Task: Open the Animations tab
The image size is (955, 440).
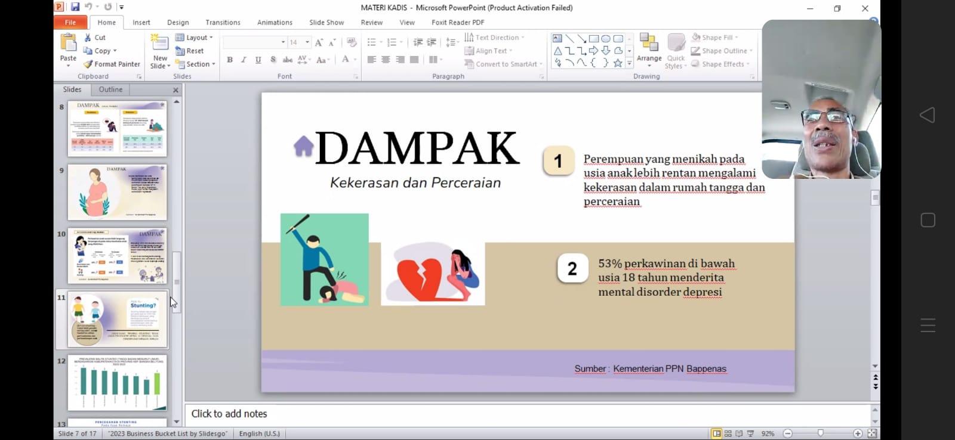Action: point(275,22)
